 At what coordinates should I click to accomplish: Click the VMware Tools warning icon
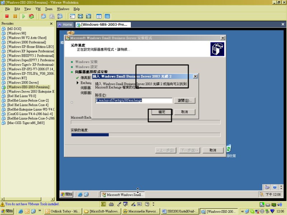point(3,204)
